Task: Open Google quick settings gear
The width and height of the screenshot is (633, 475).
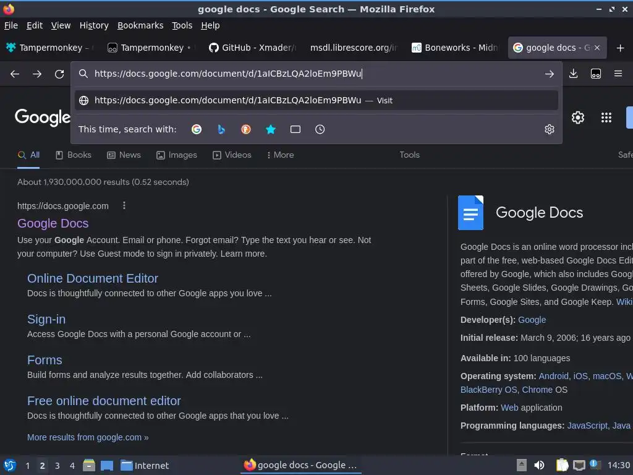Action: pyautogui.click(x=578, y=118)
